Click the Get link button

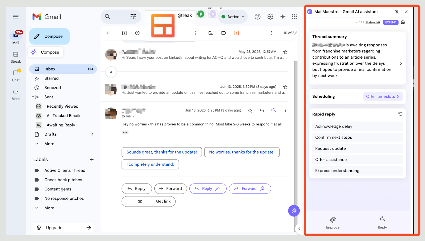pos(148,201)
